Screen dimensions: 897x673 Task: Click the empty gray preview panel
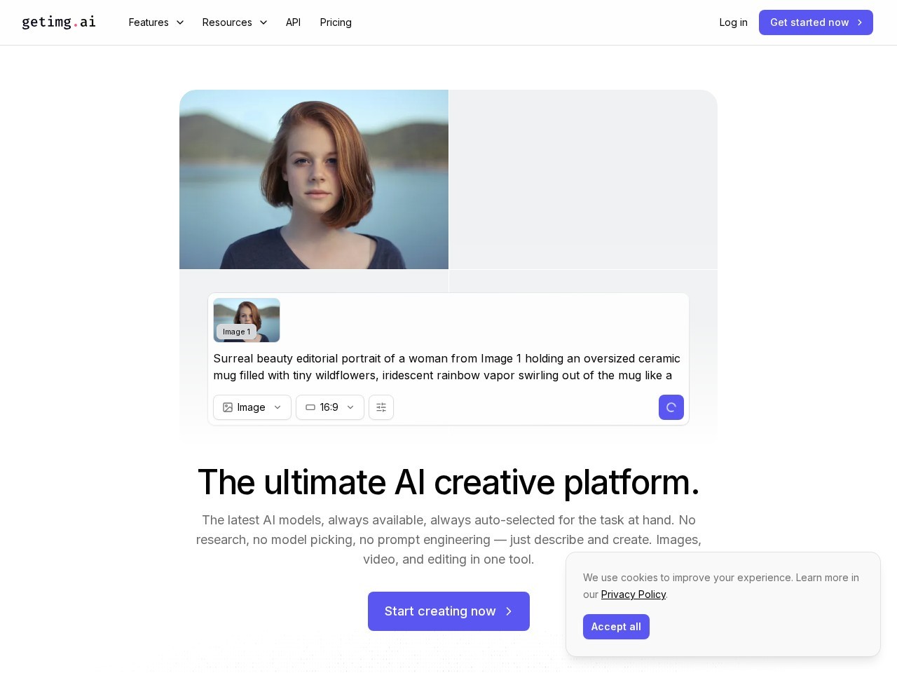(583, 179)
